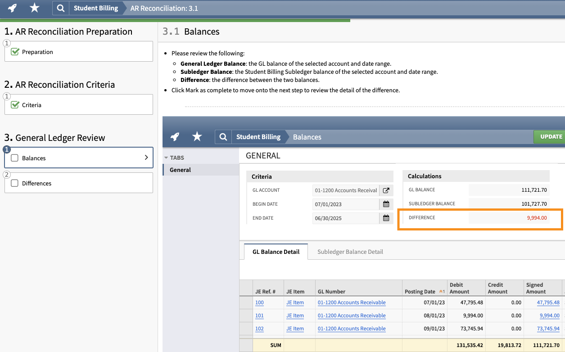Image resolution: width=565 pixels, height=352 pixels.
Task: Switch to Subledger Balance Detail tab
Action: click(350, 252)
